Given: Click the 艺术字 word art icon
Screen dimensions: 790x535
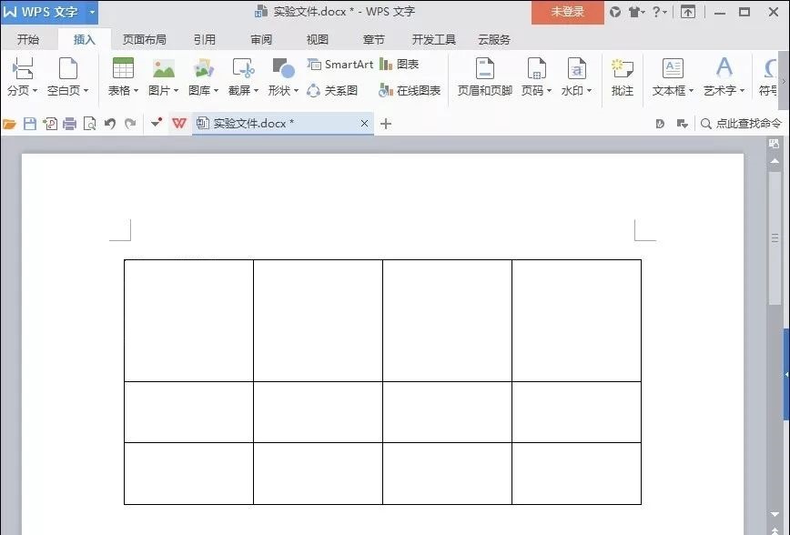Looking at the screenshot, I should coord(724,67).
